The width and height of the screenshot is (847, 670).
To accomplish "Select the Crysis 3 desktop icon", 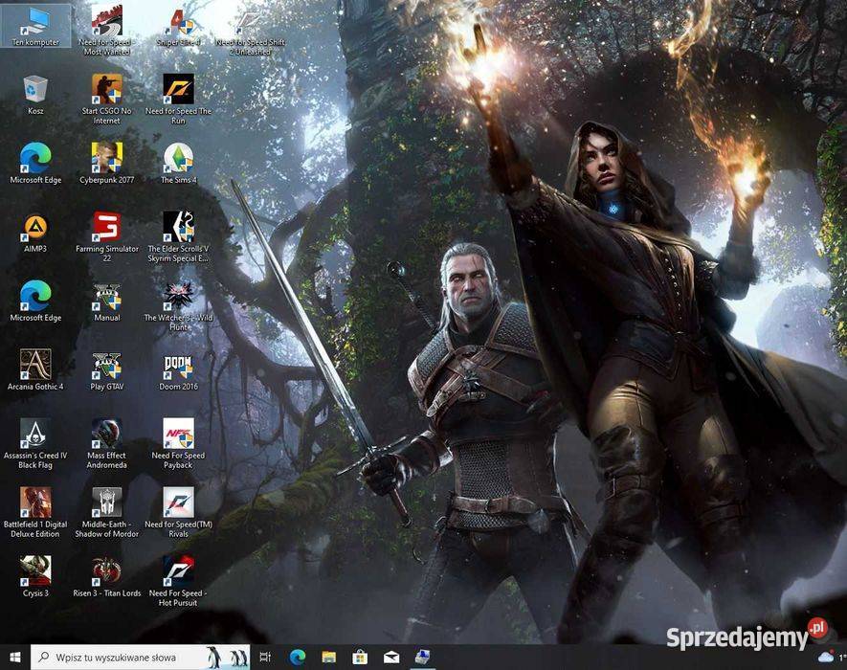I will click(35, 571).
